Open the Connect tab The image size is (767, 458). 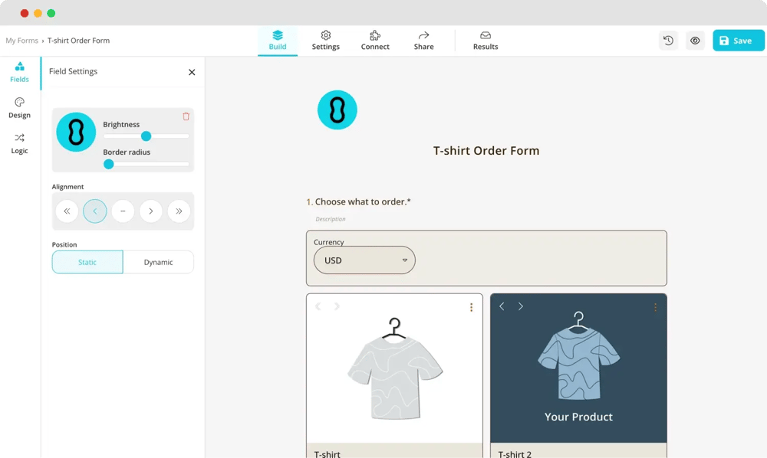(375, 40)
